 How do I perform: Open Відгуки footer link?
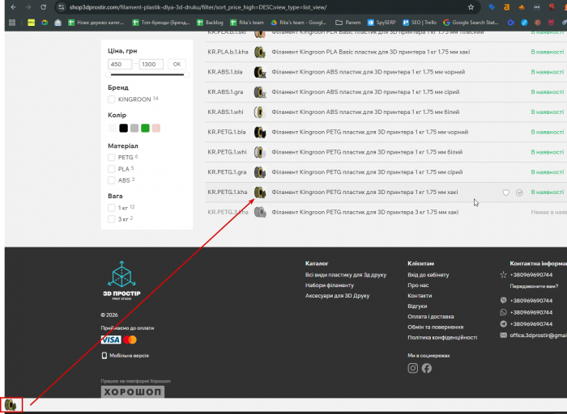pyautogui.click(x=417, y=306)
